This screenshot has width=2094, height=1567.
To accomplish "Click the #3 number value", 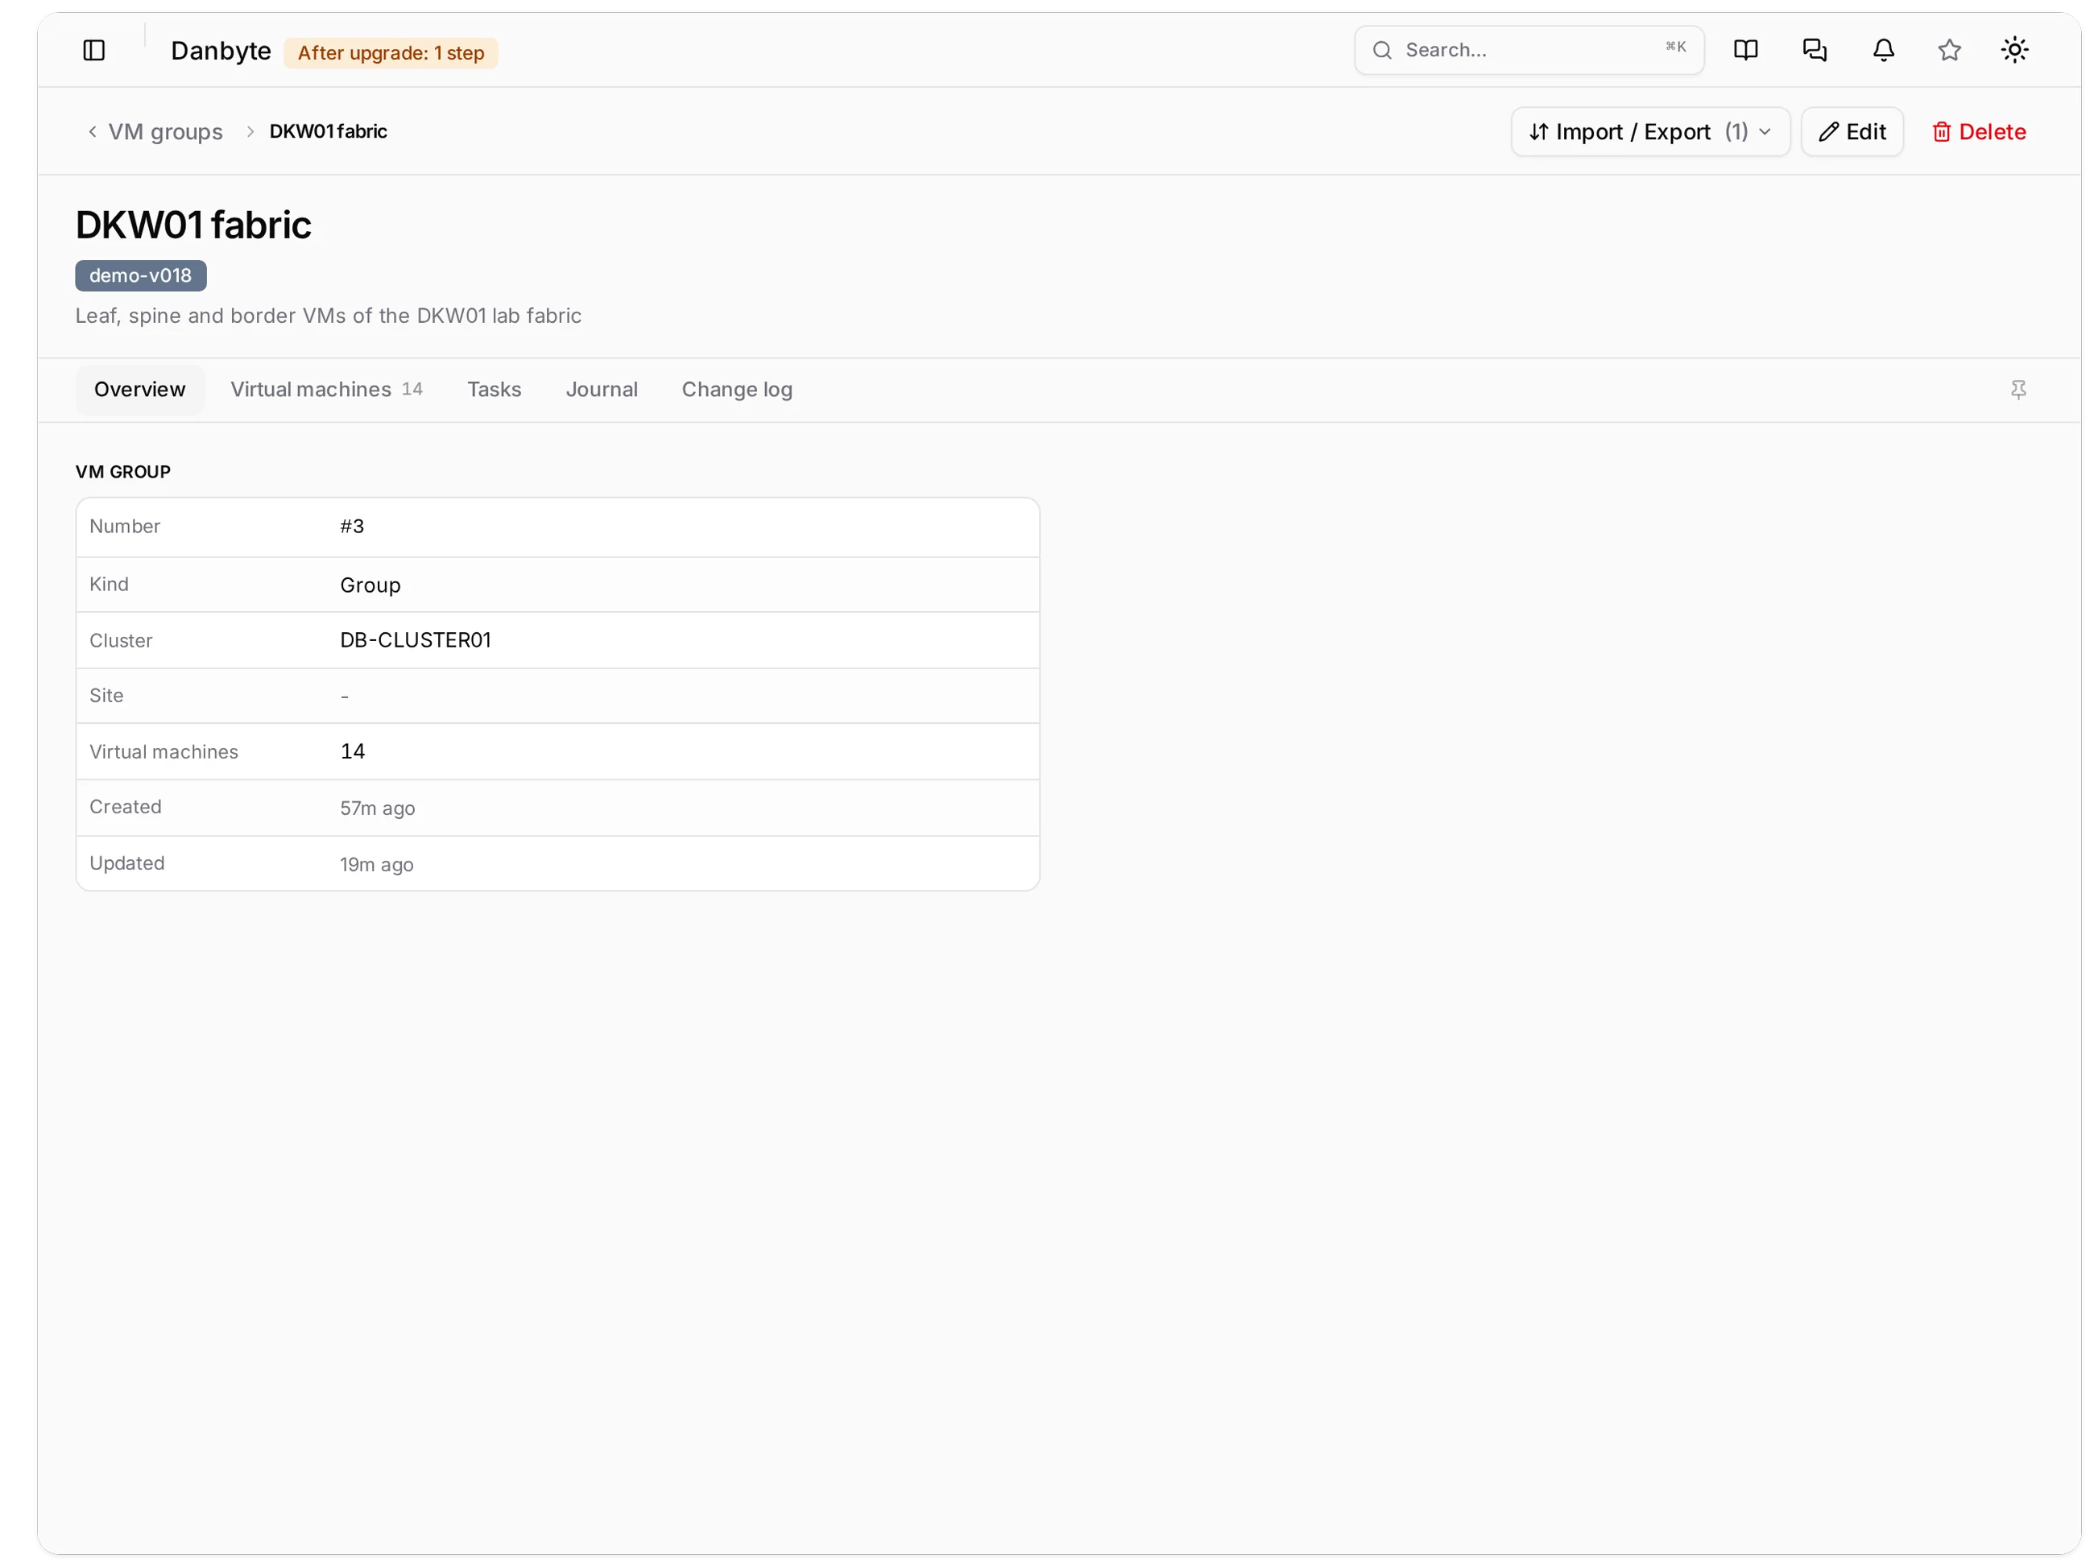I will 352,526.
